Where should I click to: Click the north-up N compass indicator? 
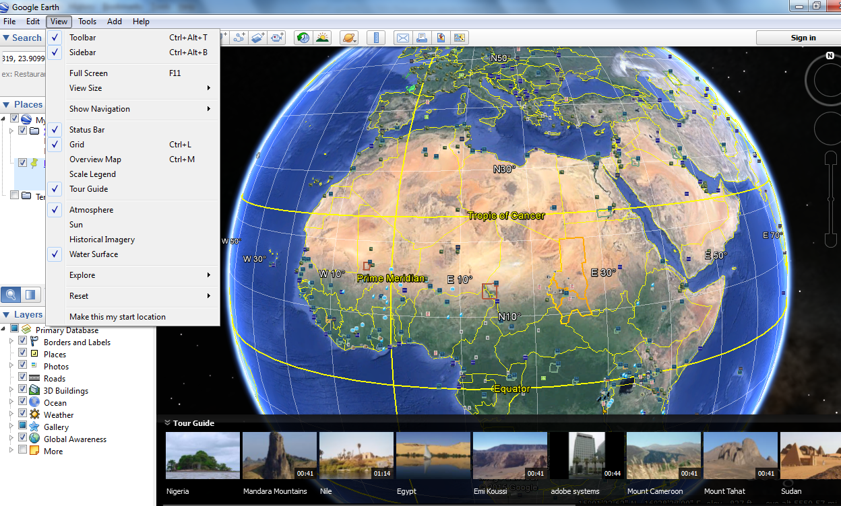coord(829,57)
